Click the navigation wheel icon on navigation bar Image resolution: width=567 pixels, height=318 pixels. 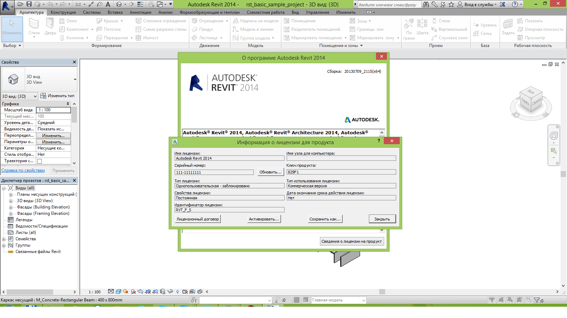tap(554, 136)
